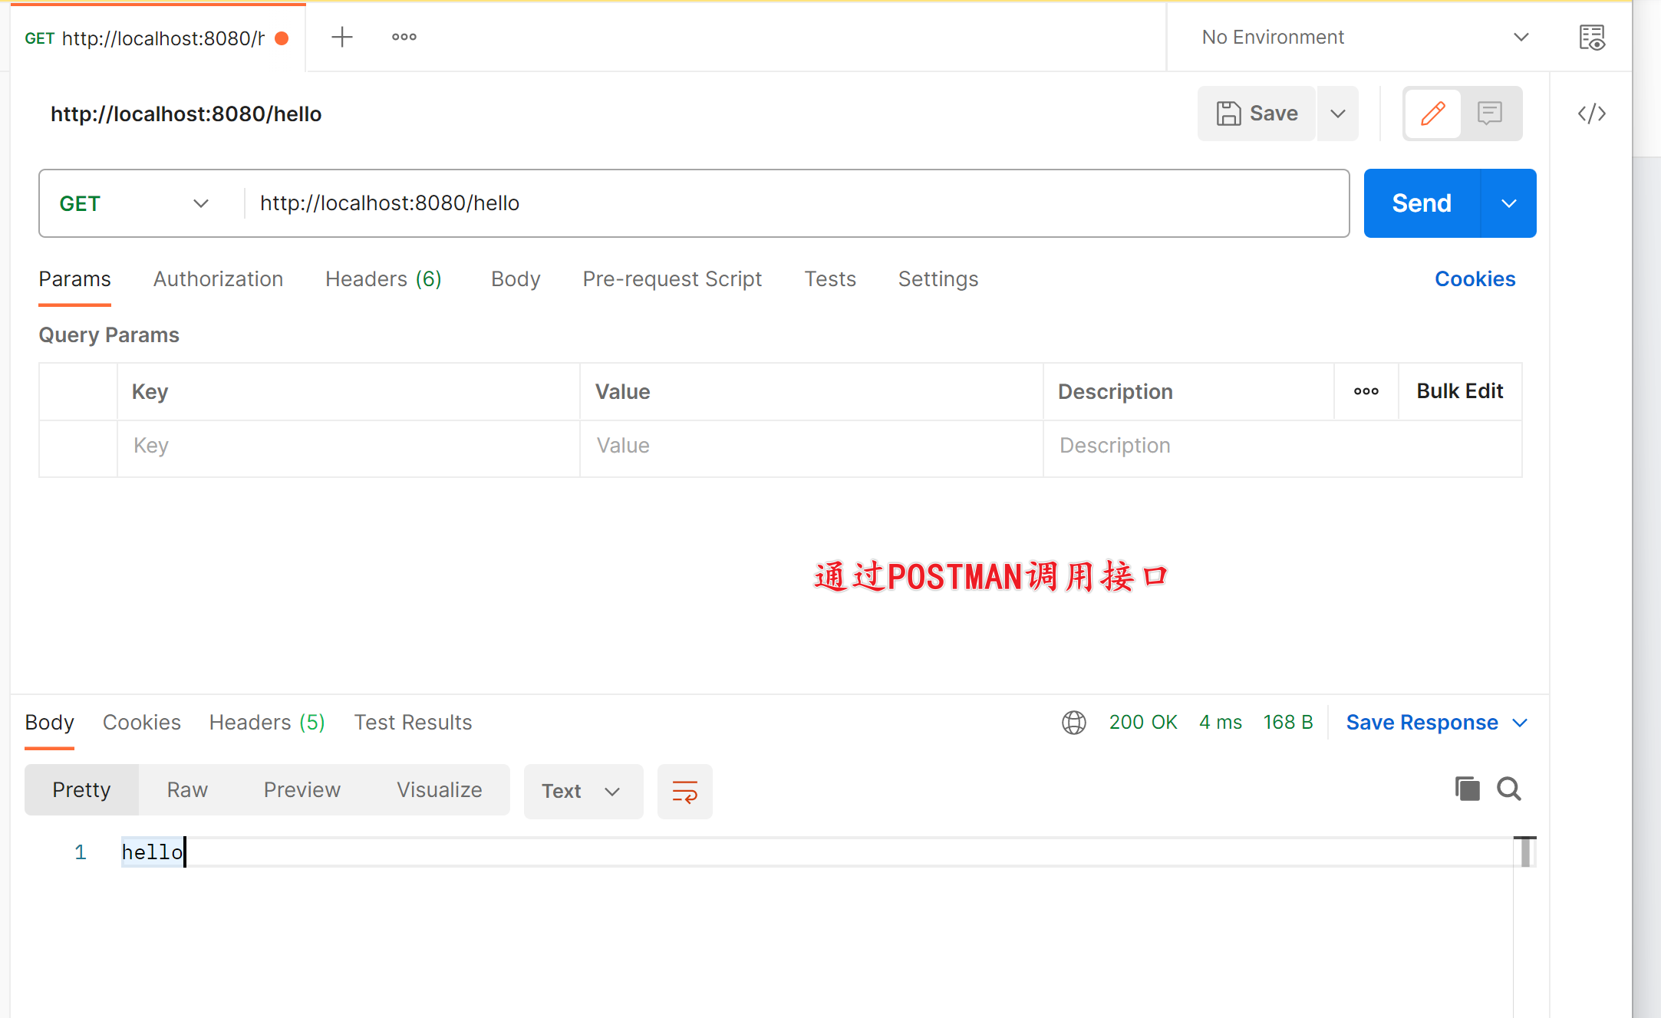Click the Save button
This screenshot has height=1018, width=1661.
point(1257,114)
